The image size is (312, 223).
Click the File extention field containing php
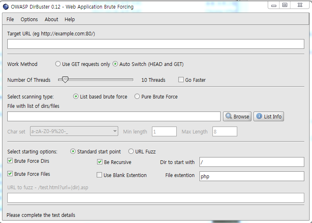pos(252,176)
